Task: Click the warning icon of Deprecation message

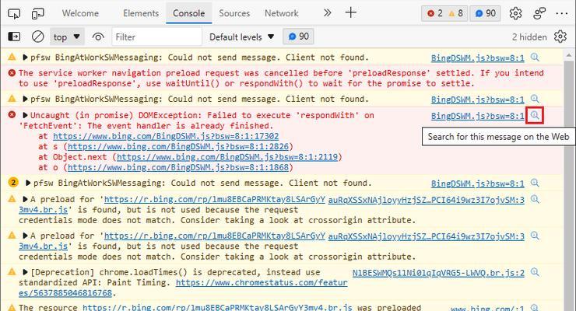Action: [12, 272]
